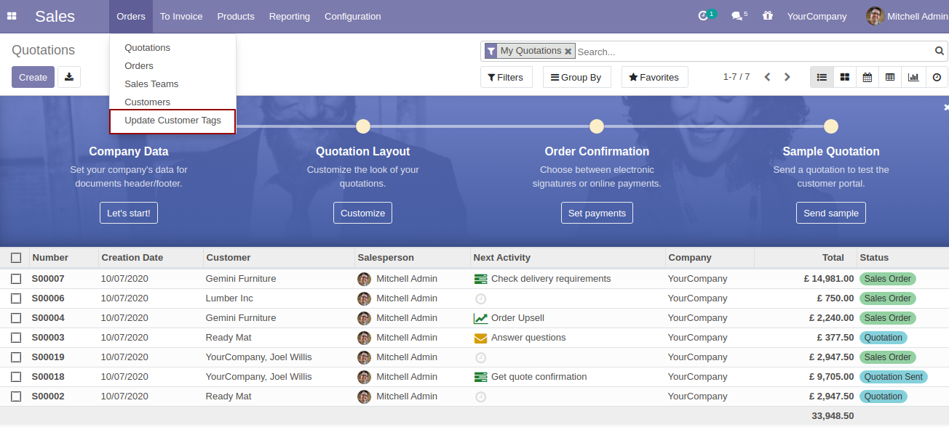Sort by the Total column header

pos(805,258)
